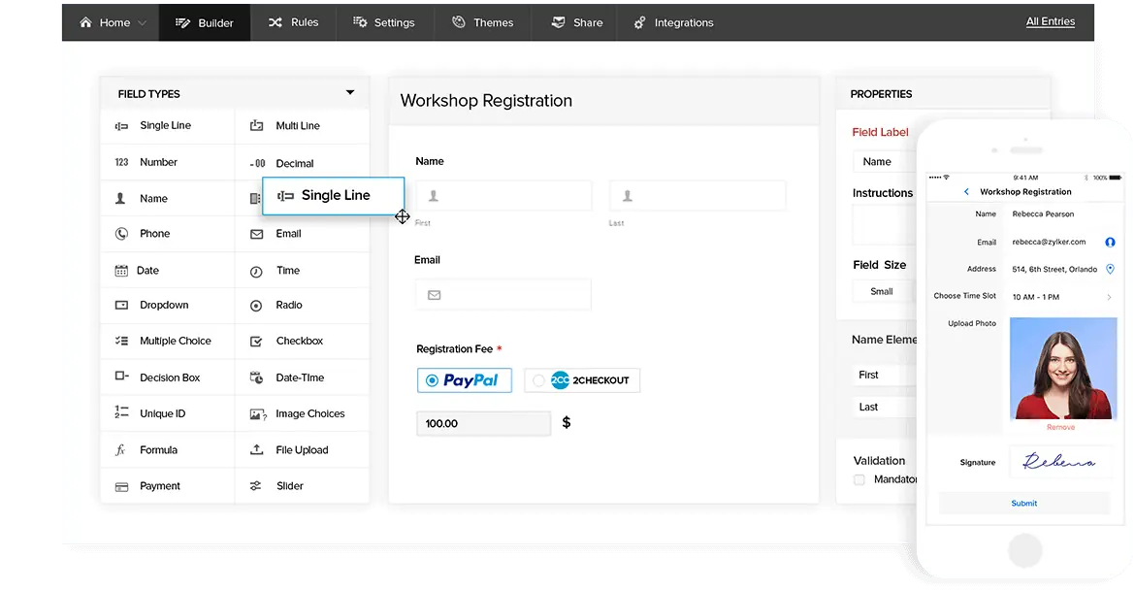Go to the Themes tab
Image resolution: width=1135 pixels, height=590 pixels.
[x=482, y=22]
